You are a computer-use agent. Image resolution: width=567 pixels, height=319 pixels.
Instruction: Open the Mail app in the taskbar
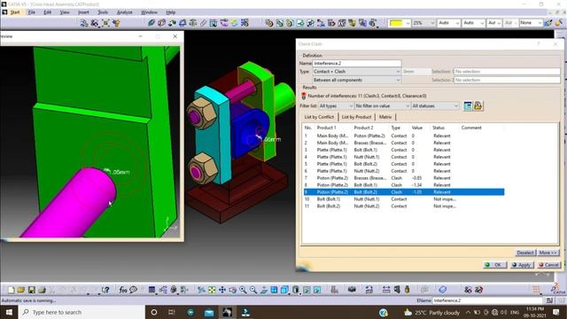(x=209, y=312)
